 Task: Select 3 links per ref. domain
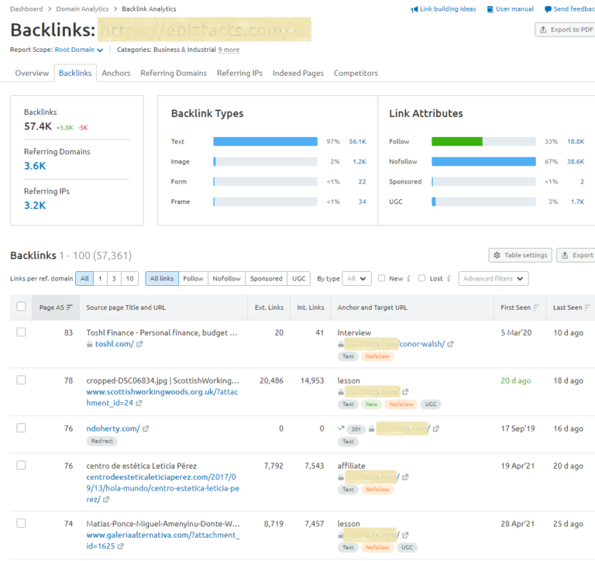114,279
